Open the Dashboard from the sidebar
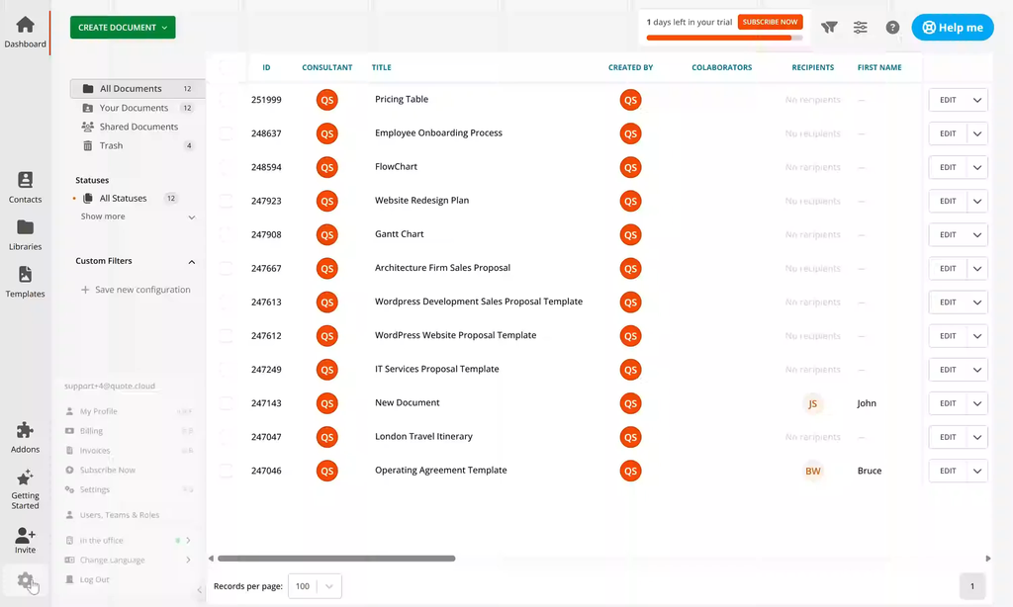 [x=25, y=32]
